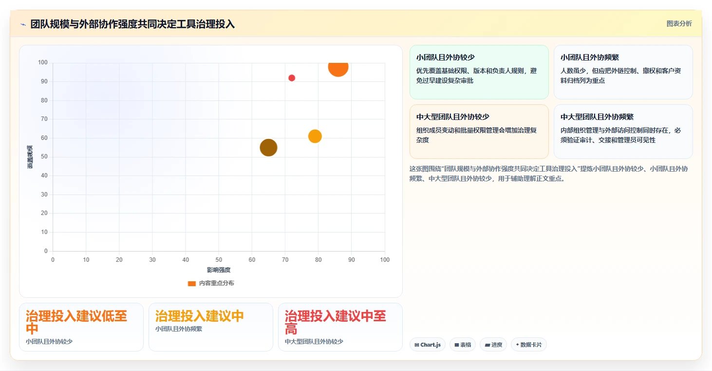Click the brown bubble on the chart

tap(268, 148)
